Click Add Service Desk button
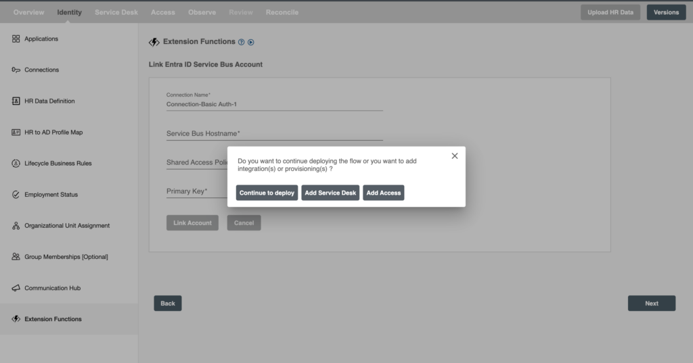This screenshot has width=693, height=363. pyautogui.click(x=330, y=193)
